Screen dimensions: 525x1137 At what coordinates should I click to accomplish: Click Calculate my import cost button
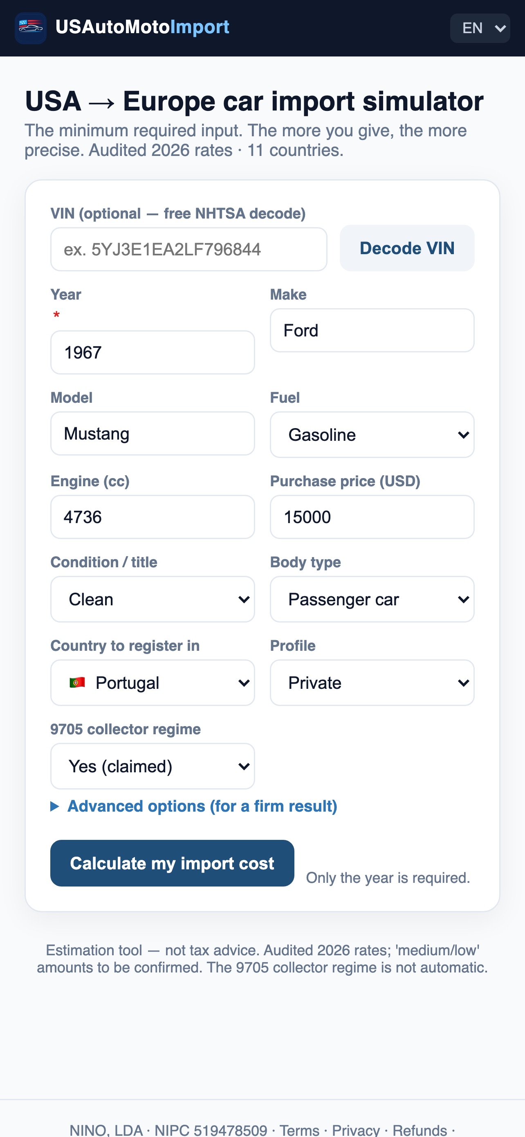(x=173, y=863)
